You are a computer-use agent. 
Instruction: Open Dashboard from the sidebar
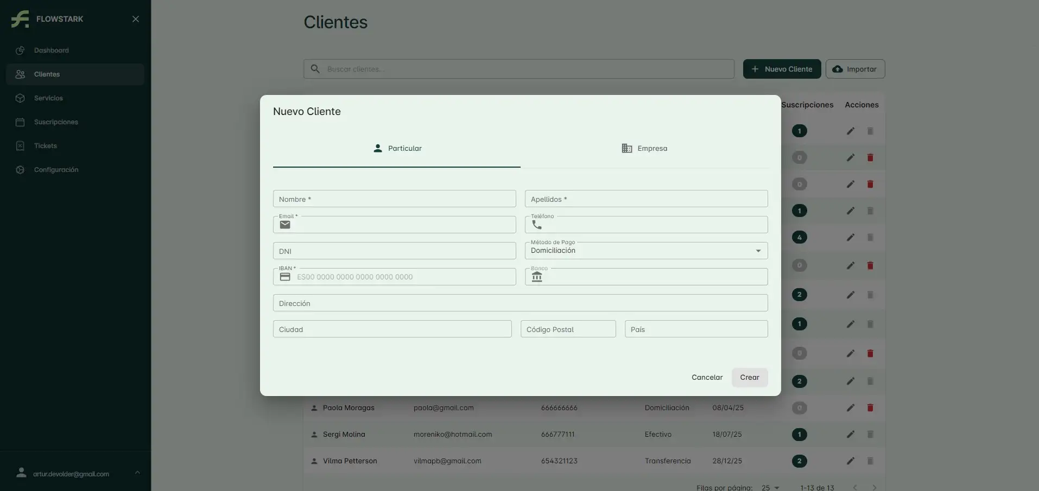51,50
